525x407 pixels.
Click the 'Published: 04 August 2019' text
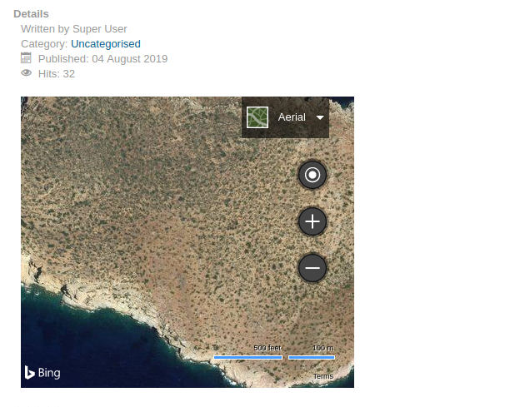click(x=102, y=59)
